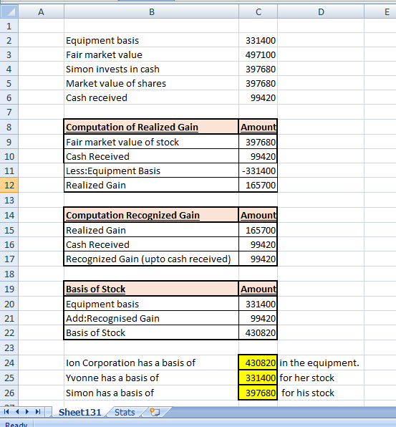This screenshot has width=396, height=427.
Task: Click 'Recognized Gain (upto cash received)' cell
Action: click(x=151, y=259)
